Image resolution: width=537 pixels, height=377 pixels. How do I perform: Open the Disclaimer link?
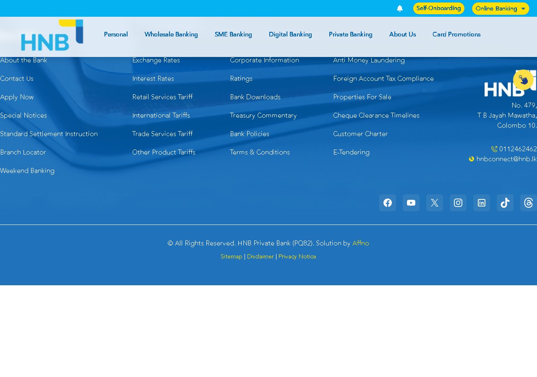pos(261,257)
